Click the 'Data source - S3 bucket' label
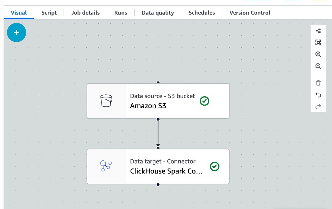Image resolution: width=332 pixels, height=209 pixels. [x=162, y=96]
